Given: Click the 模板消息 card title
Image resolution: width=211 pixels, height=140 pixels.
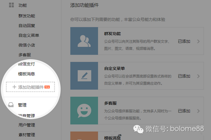Looking at the screenshot, I should tap(112, 138).
